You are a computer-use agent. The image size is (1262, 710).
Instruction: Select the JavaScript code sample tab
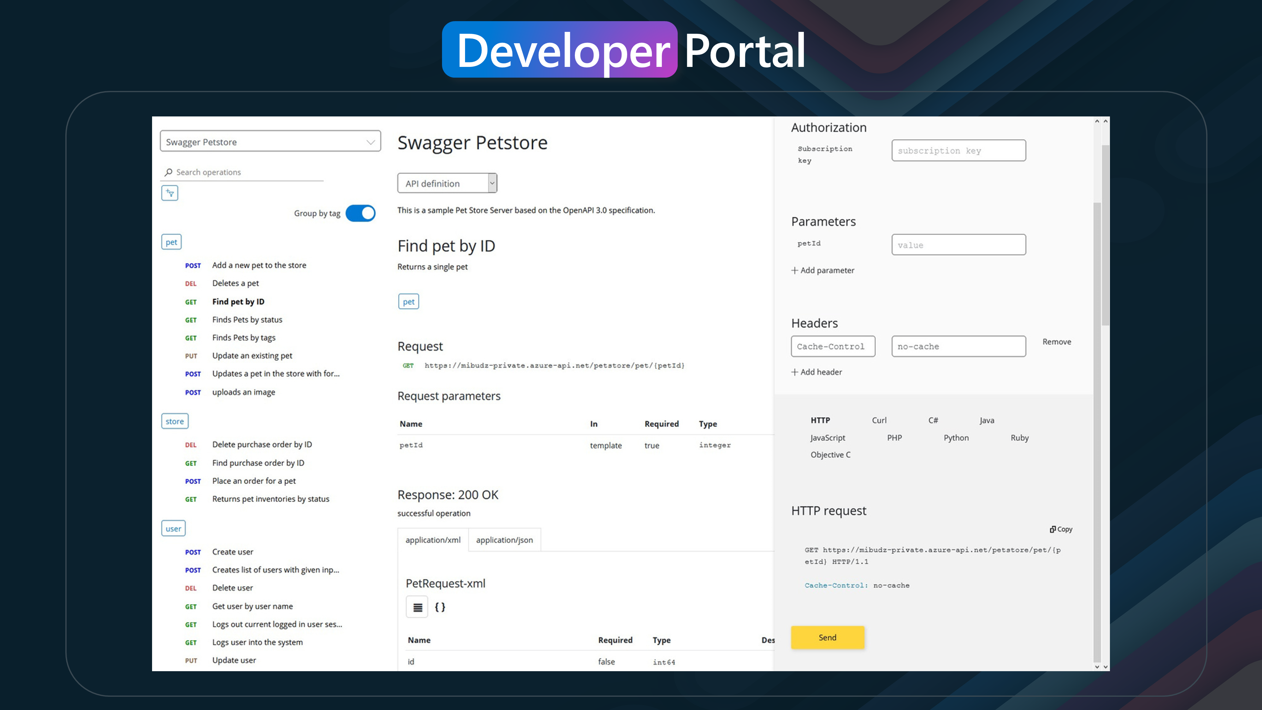[x=828, y=438]
